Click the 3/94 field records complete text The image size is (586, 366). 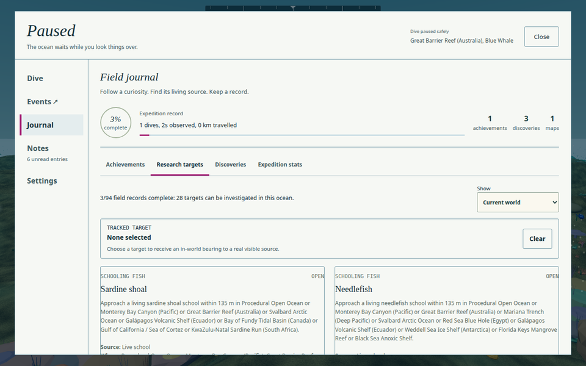tap(197, 198)
